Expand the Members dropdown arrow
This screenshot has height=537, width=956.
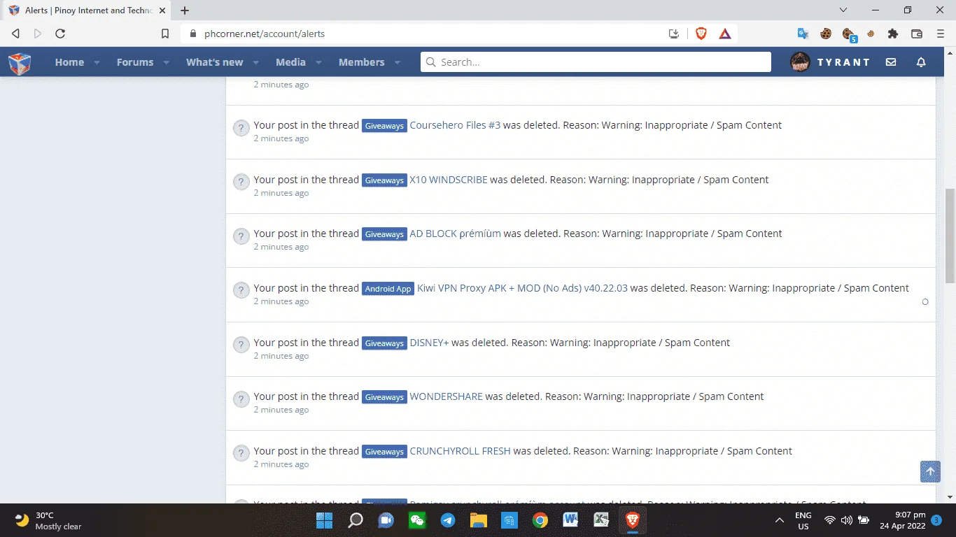click(398, 62)
